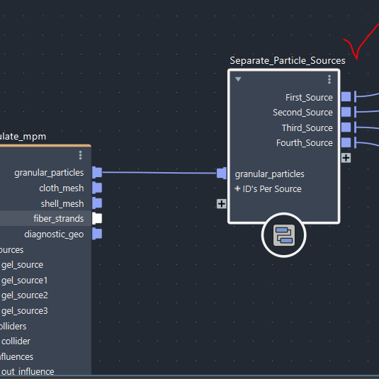Open the simulate_mpm node three-dot menu
379x379 pixels.
(81, 155)
